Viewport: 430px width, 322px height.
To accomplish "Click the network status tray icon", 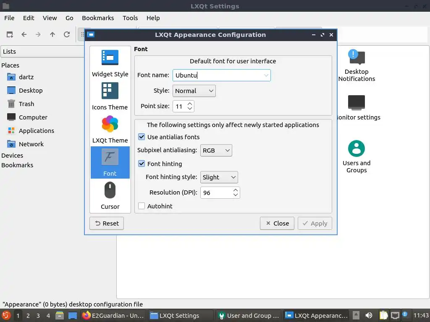I will [395, 315].
